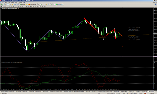The height and width of the screenshot is (94, 157).
Task: Switch timeframe to M15
Action: (x=31, y=6)
